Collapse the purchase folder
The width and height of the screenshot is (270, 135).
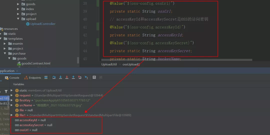5,53
